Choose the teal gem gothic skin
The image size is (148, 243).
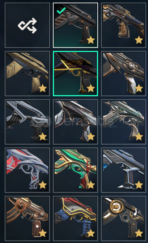[124, 122]
